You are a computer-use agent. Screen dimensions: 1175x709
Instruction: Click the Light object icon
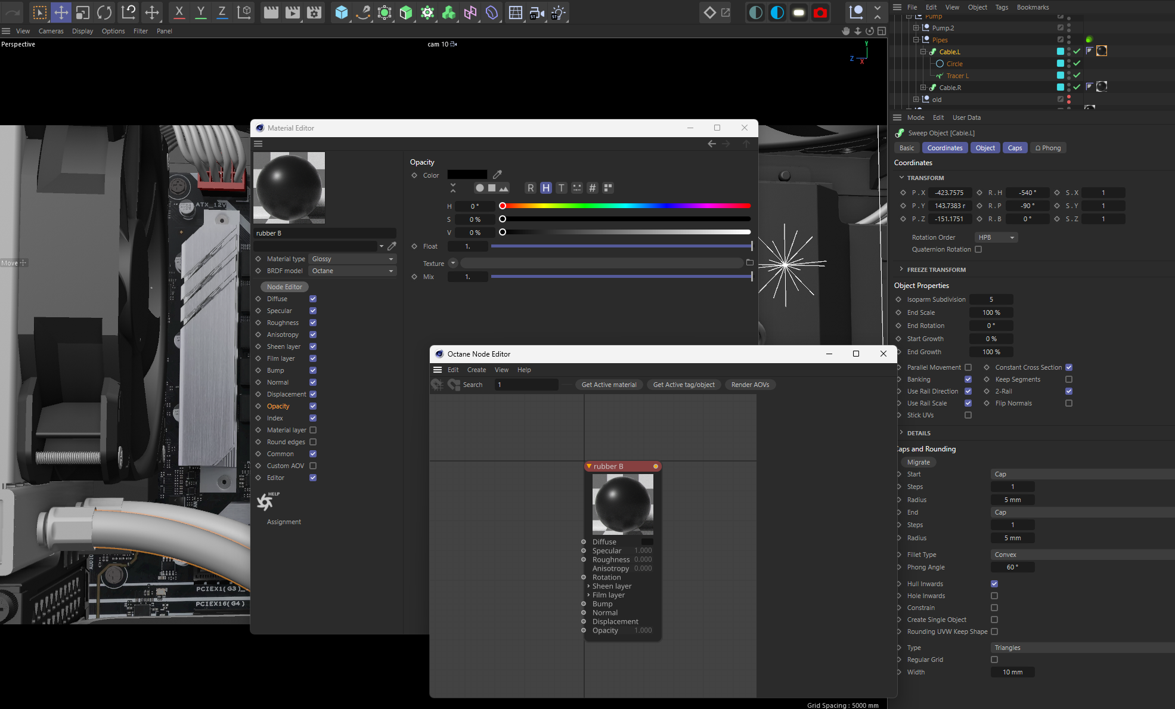click(558, 12)
